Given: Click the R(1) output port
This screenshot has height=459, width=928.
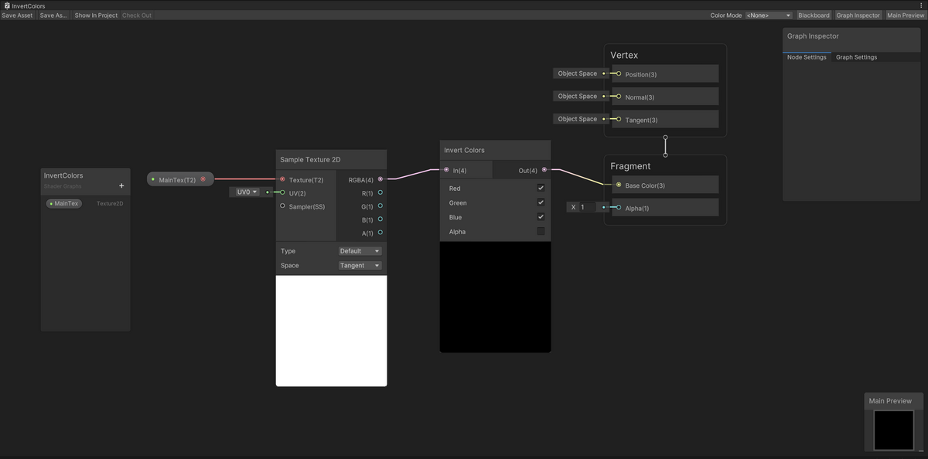Looking at the screenshot, I should coord(380,192).
